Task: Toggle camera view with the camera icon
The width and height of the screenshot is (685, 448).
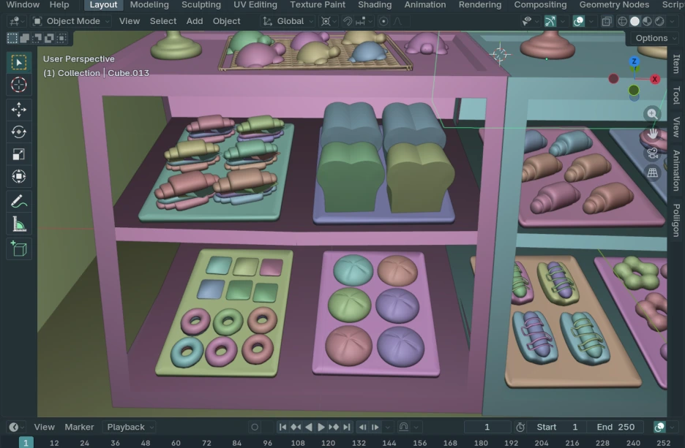Action: click(652, 153)
